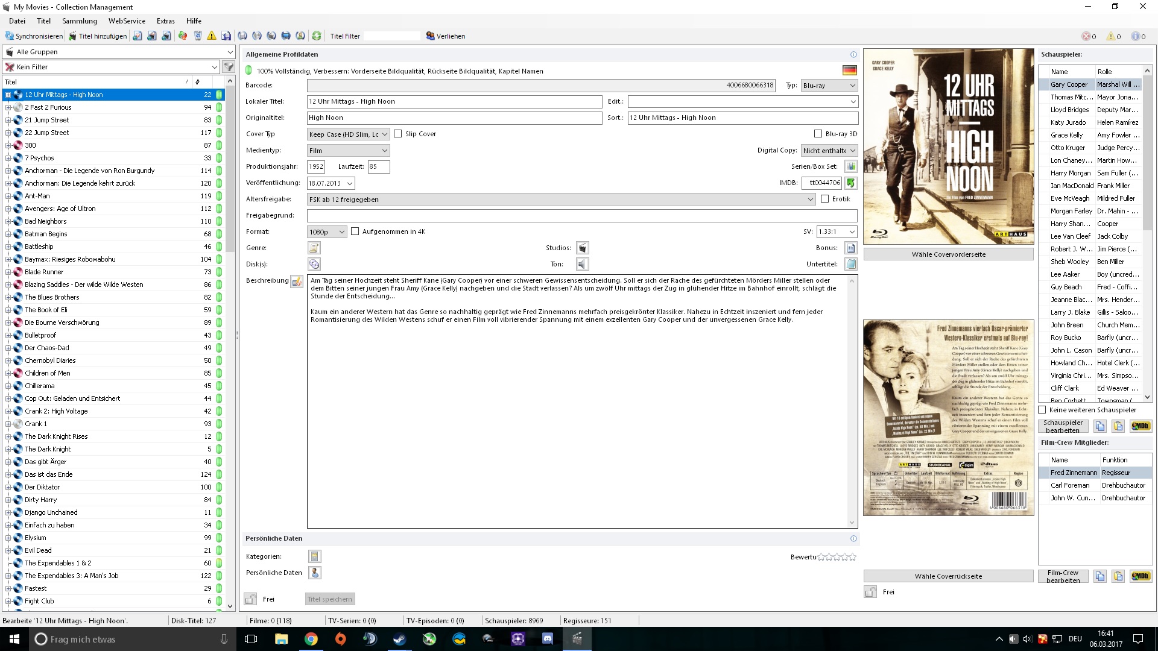Image resolution: width=1158 pixels, height=651 pixels.
Task: Click the front cover High Noon thumbnail
Action: point(948,146)
